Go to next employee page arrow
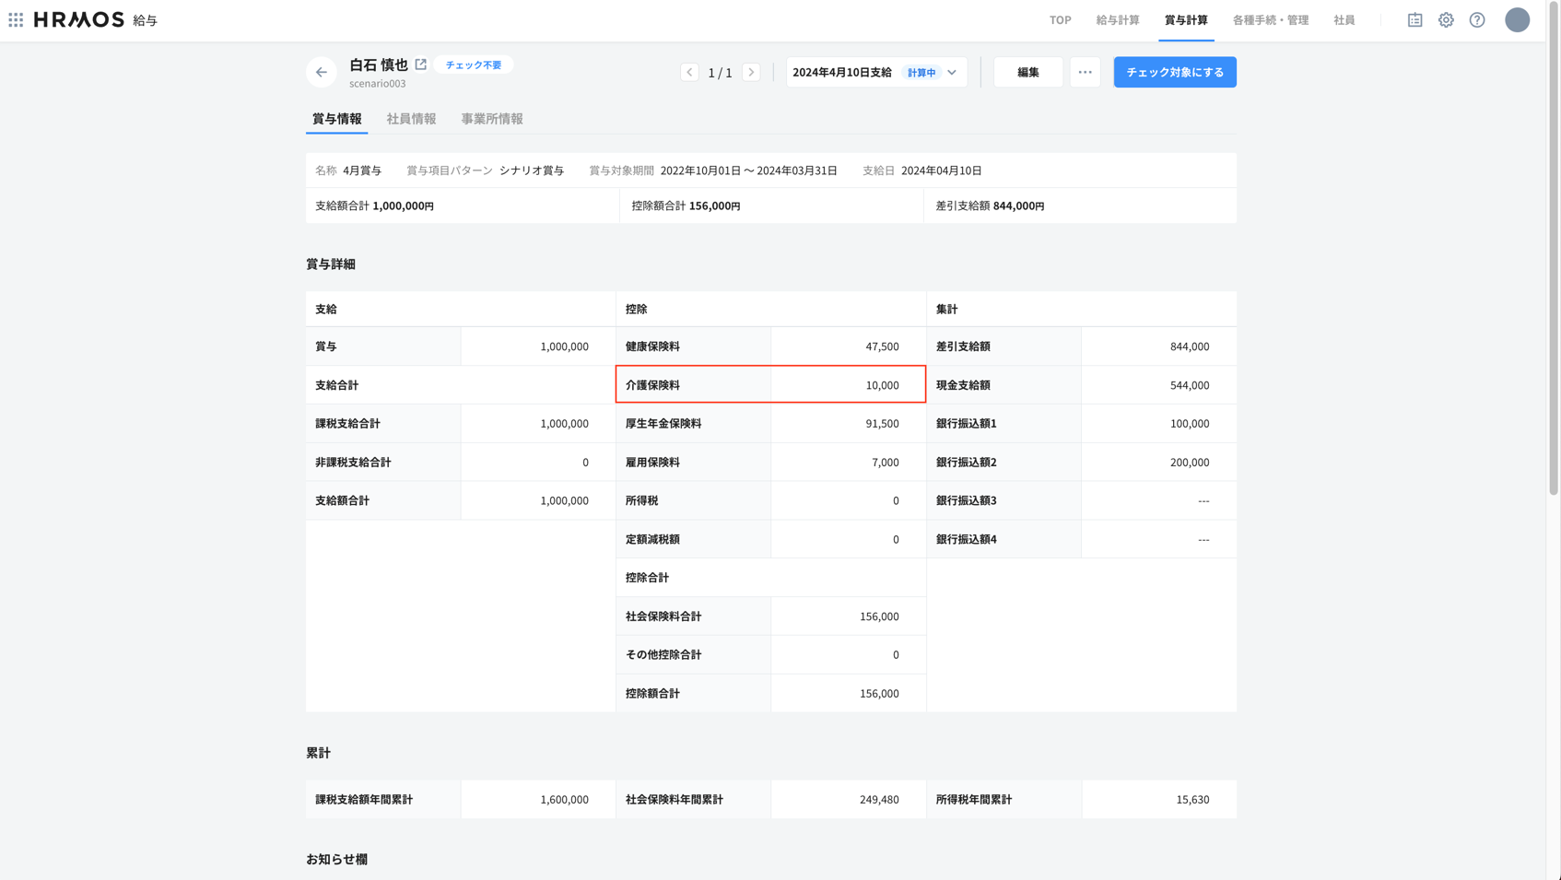This screenshot has height=880, width=1561. [751, 72]
